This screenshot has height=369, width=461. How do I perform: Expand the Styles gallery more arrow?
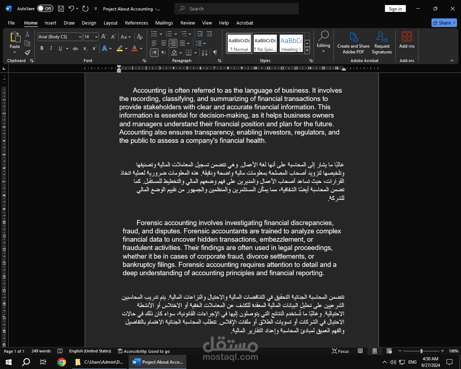pyautogui.click(x=307, y=50)
